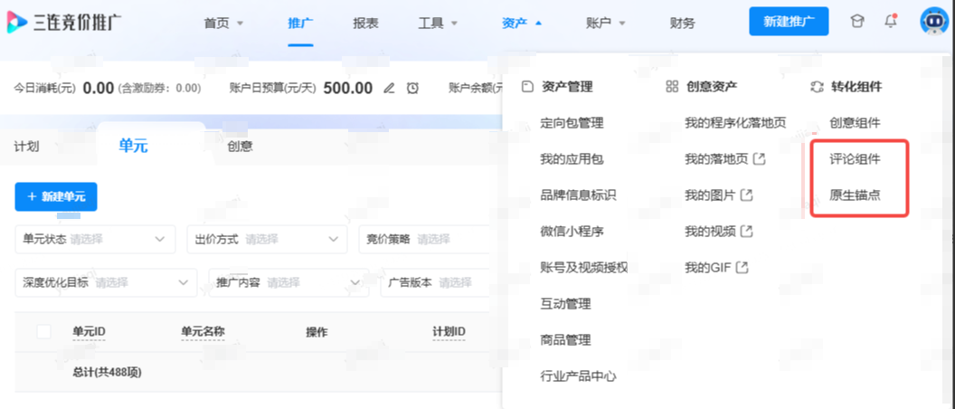The image size is (955, 409).
Task: Click the 单元ID column header
Action: [x=89, y=332]
